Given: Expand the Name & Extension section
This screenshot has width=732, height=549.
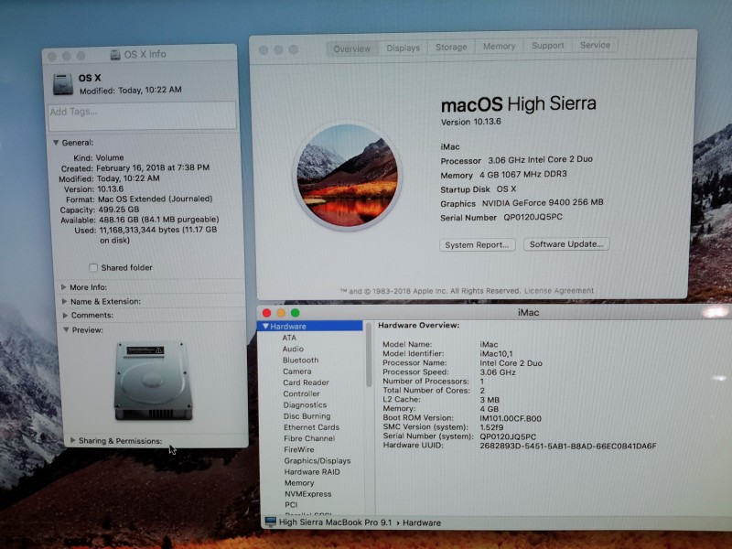Looking at the screenshot, I should click(64, 302).
